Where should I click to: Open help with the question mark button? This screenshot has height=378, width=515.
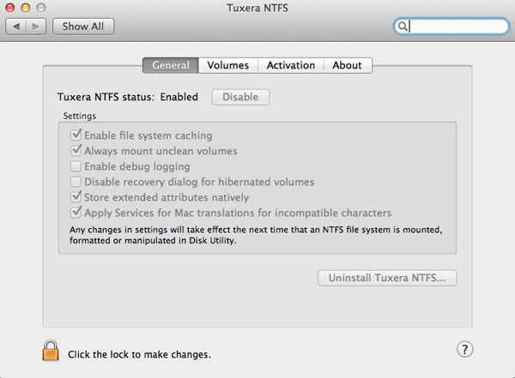[463, 349]
